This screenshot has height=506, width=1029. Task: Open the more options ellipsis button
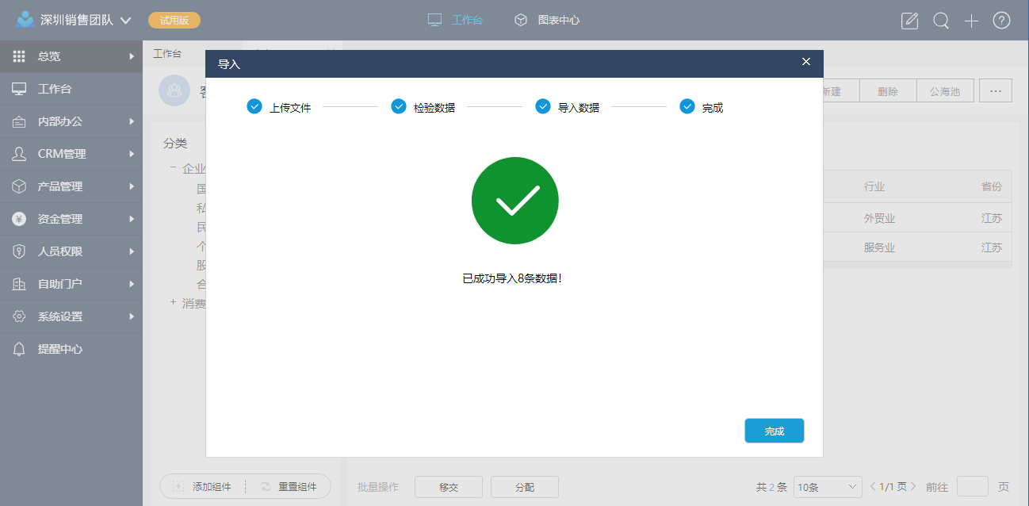995,90
